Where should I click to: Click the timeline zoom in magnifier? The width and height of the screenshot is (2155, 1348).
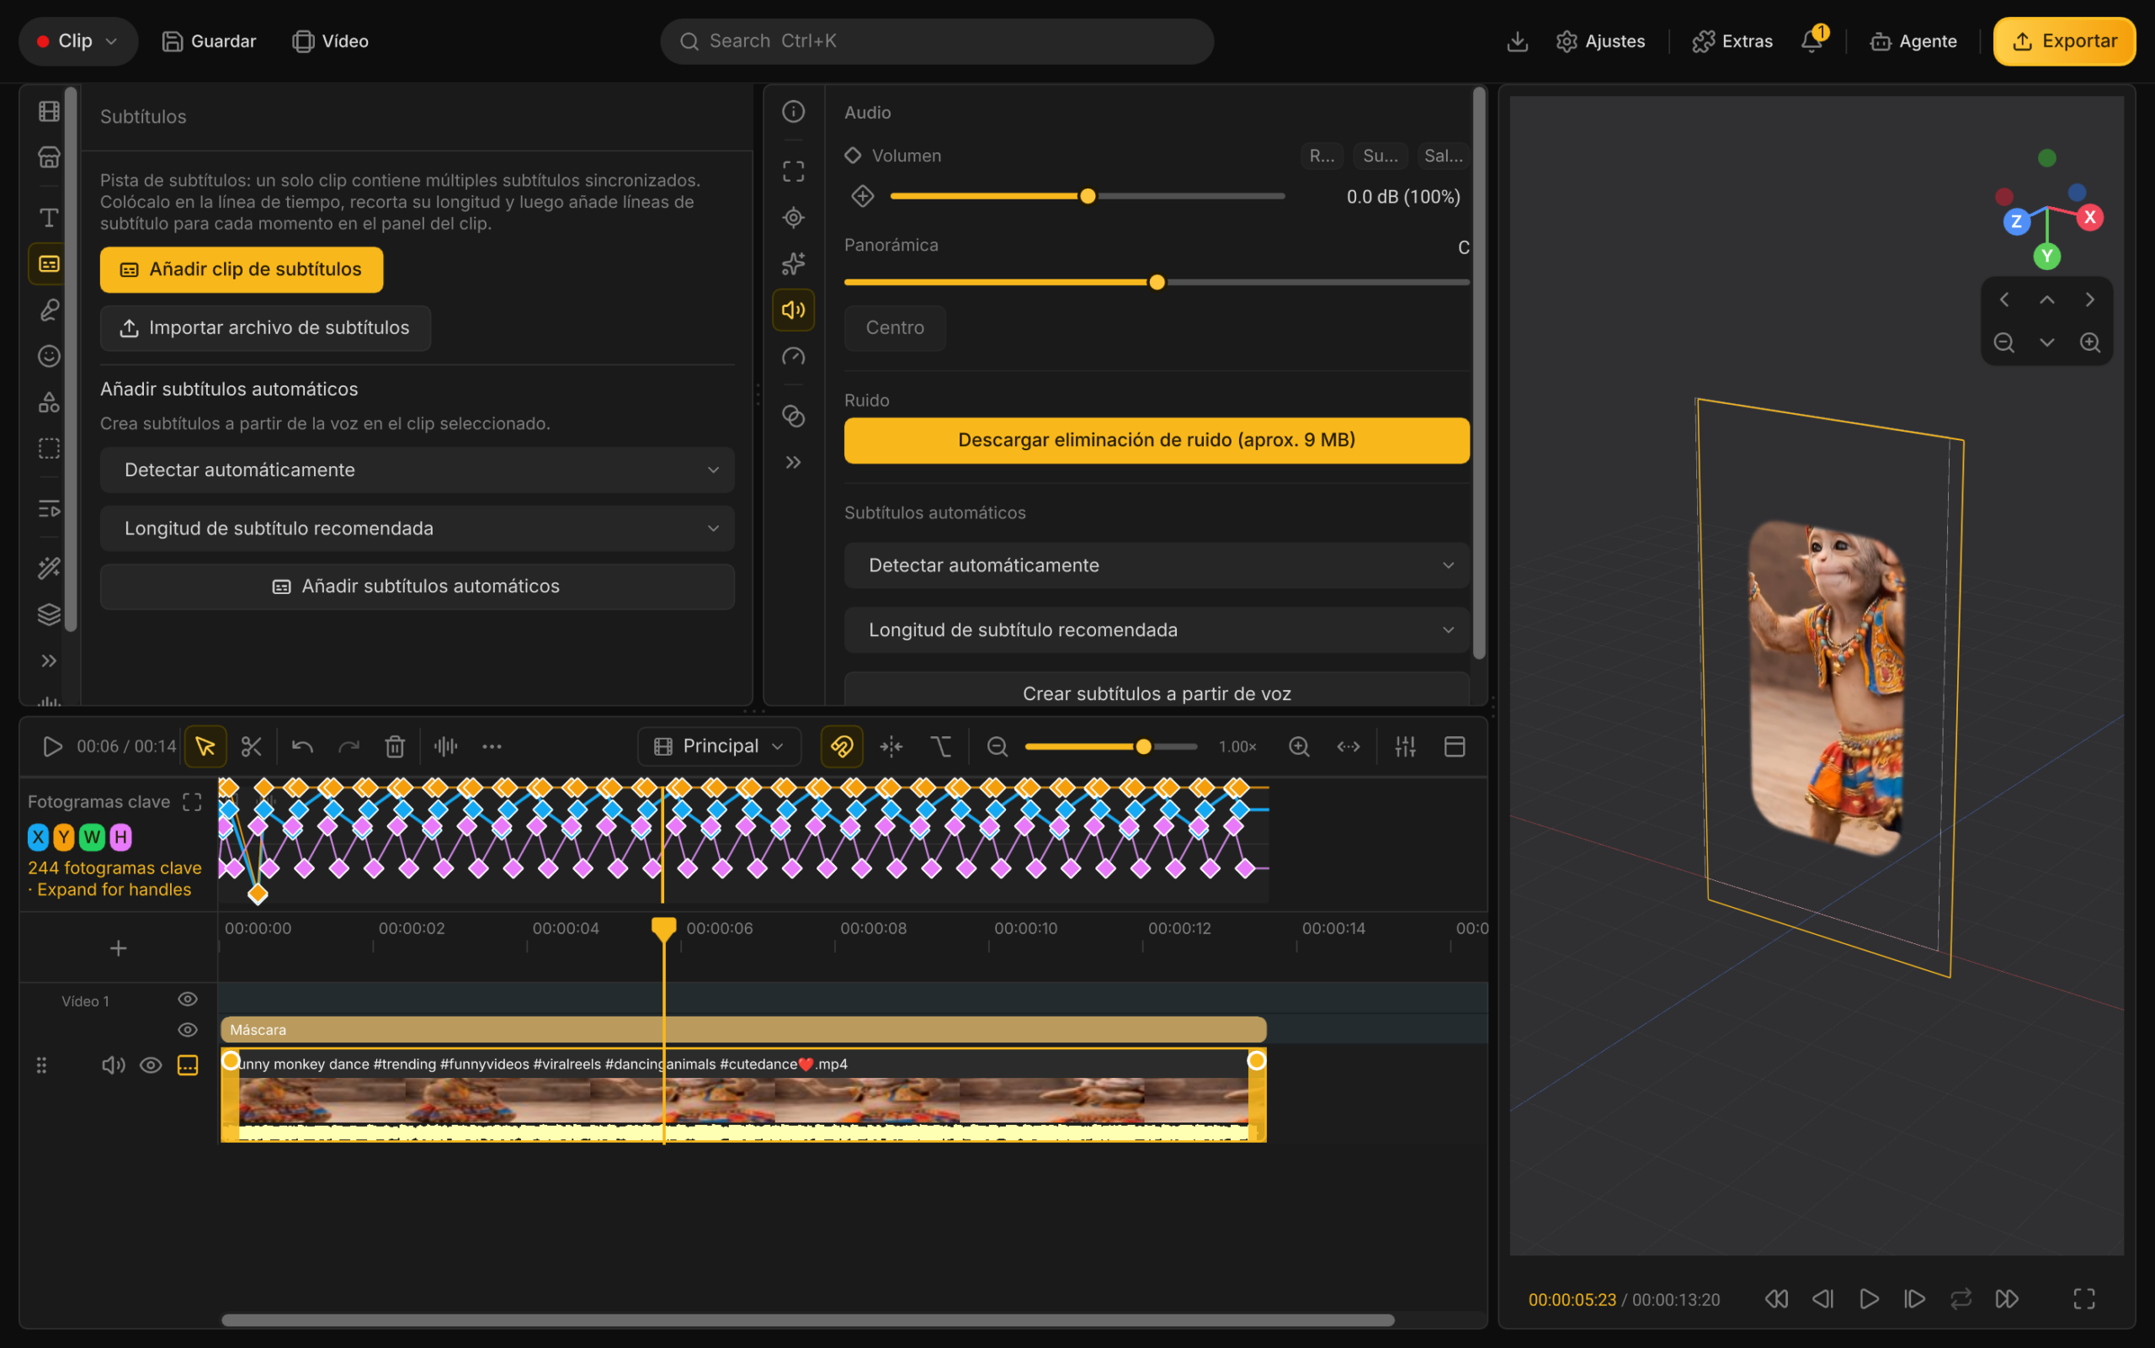1299,746
